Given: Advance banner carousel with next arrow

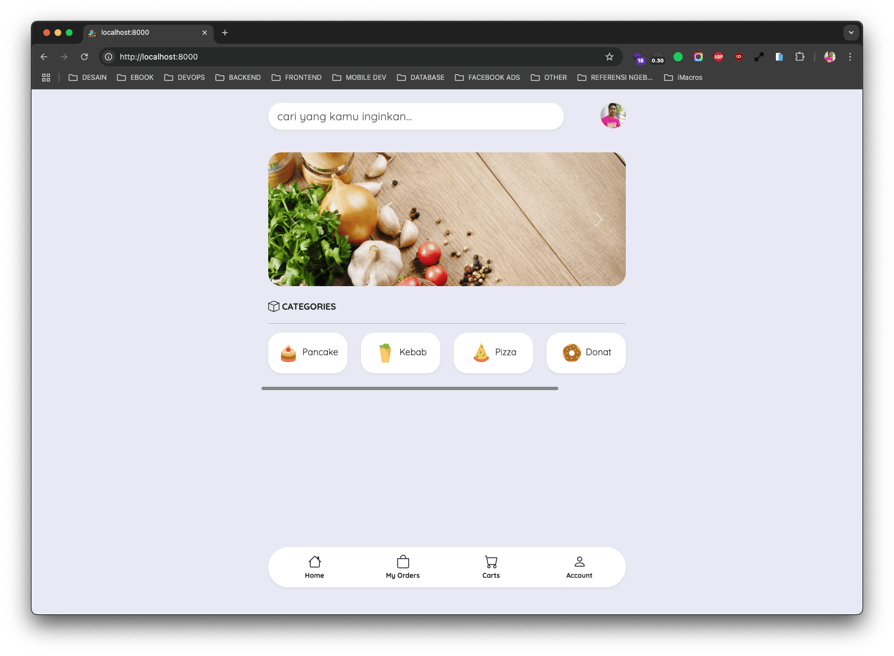Looking at the screenshot, I should (x=598, y=220).
